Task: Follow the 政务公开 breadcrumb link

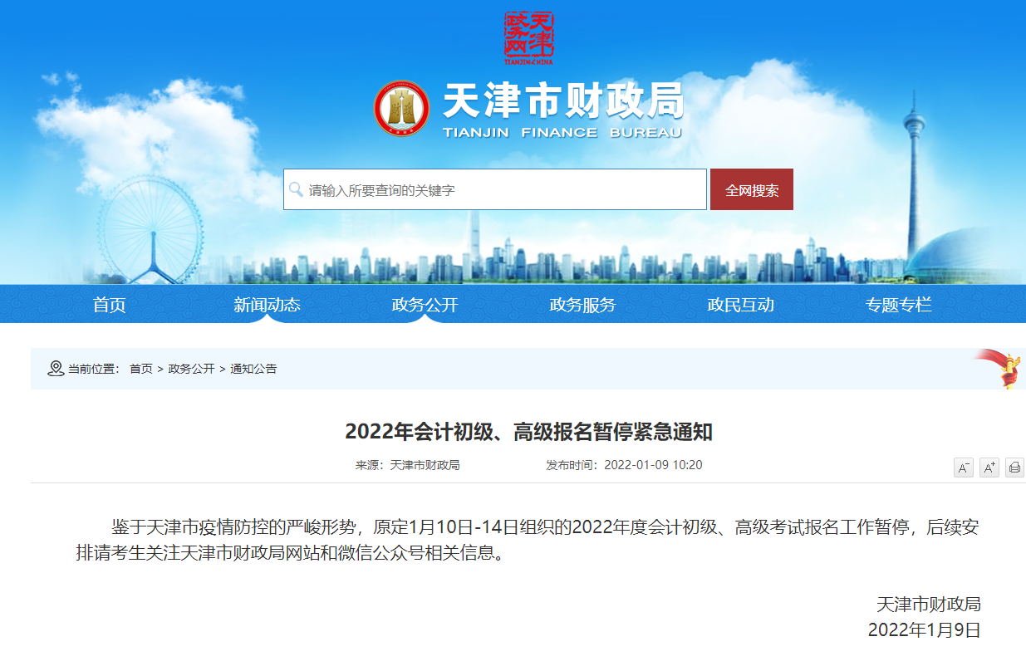Action: tap(191, 369)
